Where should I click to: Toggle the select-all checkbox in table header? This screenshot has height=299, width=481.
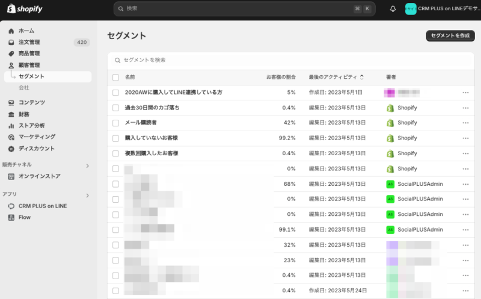click(115, 78)
